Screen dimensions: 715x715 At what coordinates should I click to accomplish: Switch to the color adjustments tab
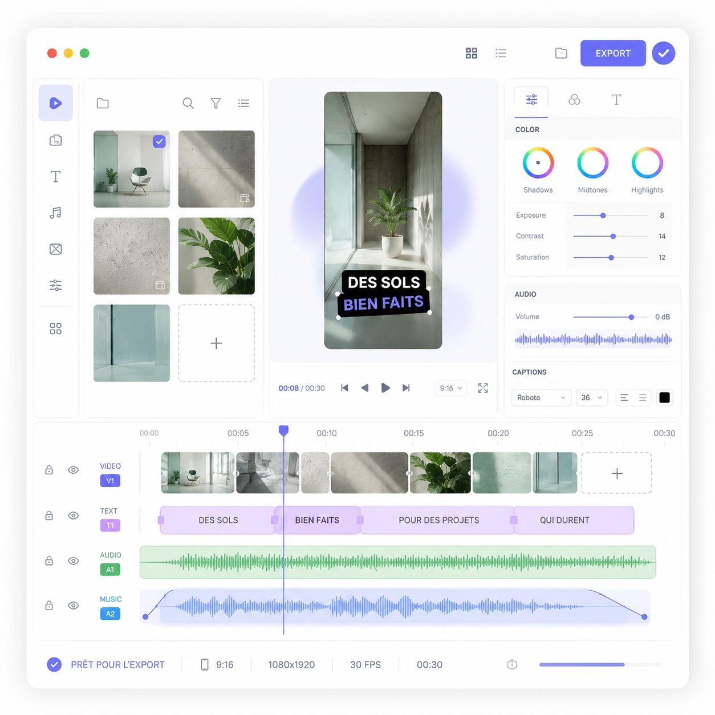click(x=531, y=100)
